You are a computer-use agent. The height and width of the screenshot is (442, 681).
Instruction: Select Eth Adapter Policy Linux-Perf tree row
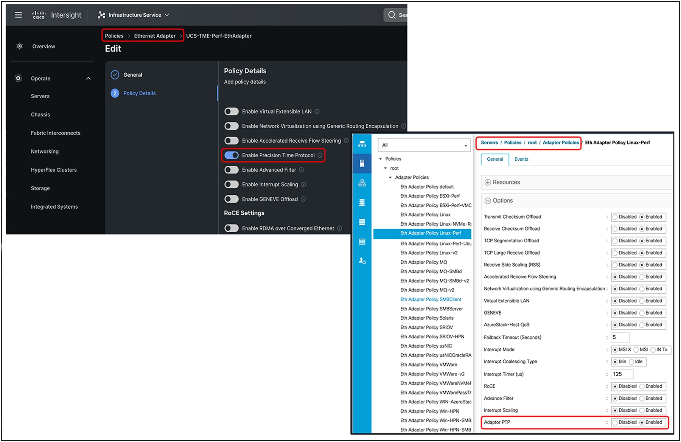coord(422,233)
